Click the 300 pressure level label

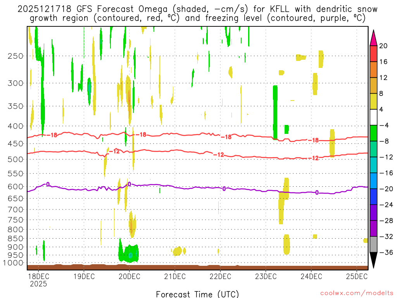point(16,83)
